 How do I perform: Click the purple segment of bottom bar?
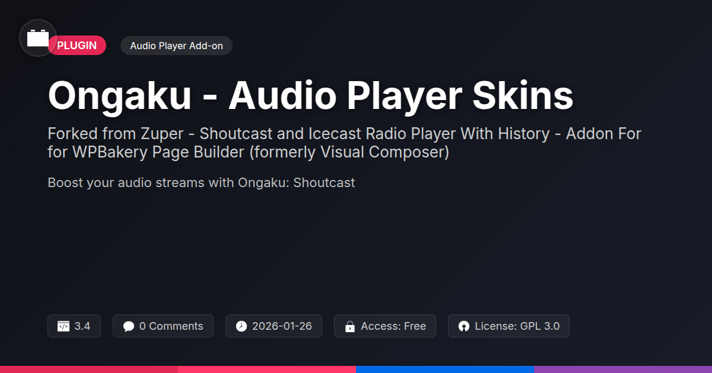[623, 369]
